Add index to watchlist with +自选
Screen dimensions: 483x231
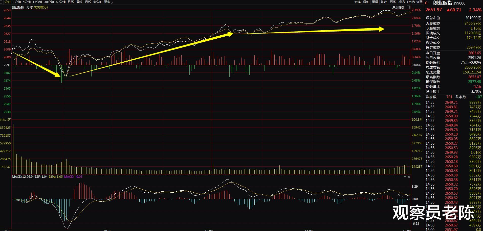click(x=411, y=2)
